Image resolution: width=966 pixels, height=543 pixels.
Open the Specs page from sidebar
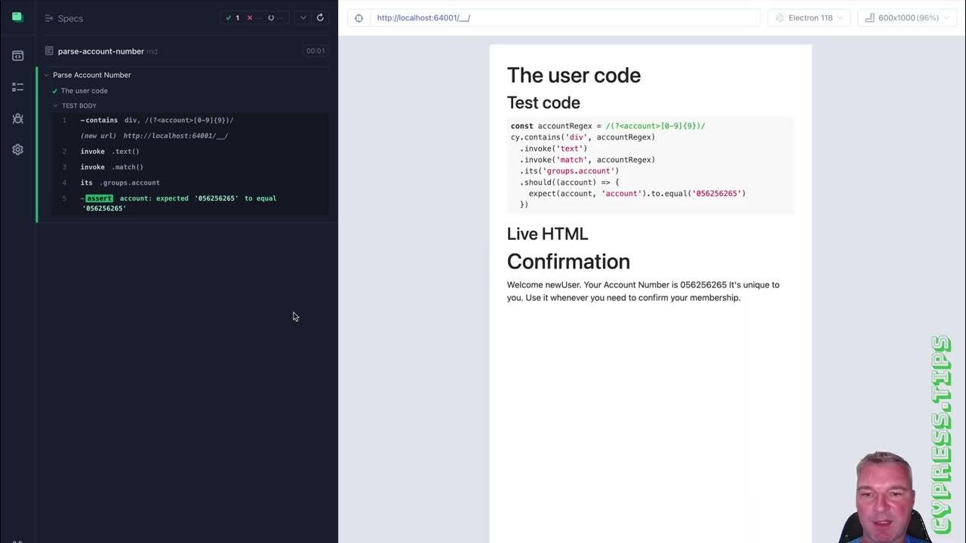click(x=17, y=56)
